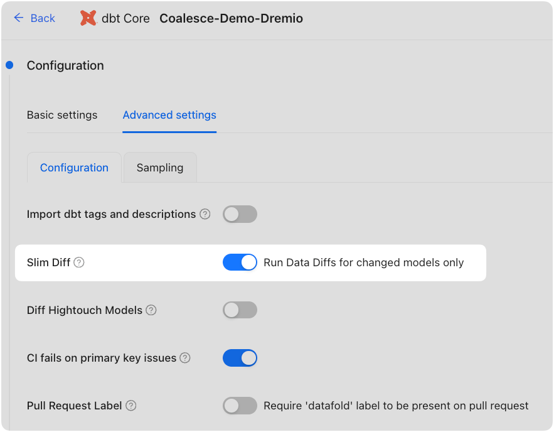Click the blue Configuration step dot

tap(9, 65)
